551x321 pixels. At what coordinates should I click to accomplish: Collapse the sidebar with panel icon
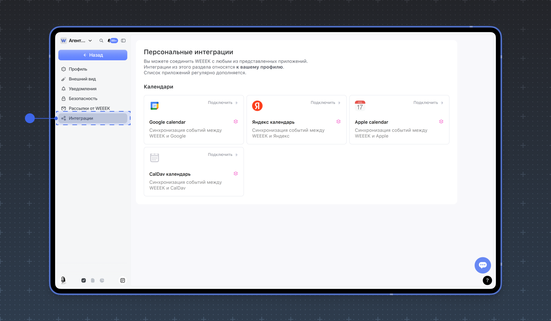click(x=123, y=41)
